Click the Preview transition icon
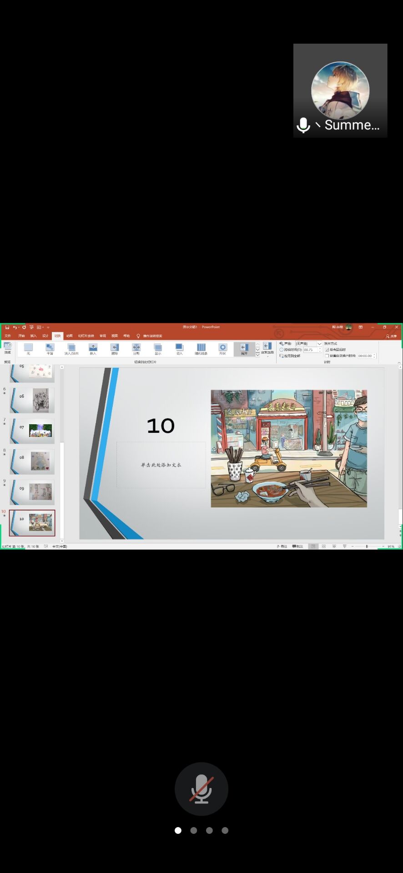 [x=8, y=348]
